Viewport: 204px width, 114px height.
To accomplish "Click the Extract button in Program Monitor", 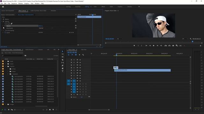I will coord(169,46).
